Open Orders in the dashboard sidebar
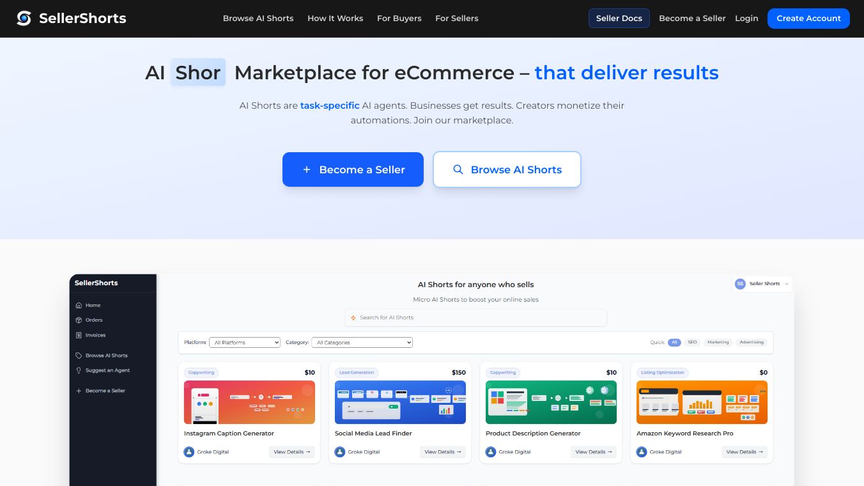Screen dimensions: 864x486 click(x=89, y=320)
